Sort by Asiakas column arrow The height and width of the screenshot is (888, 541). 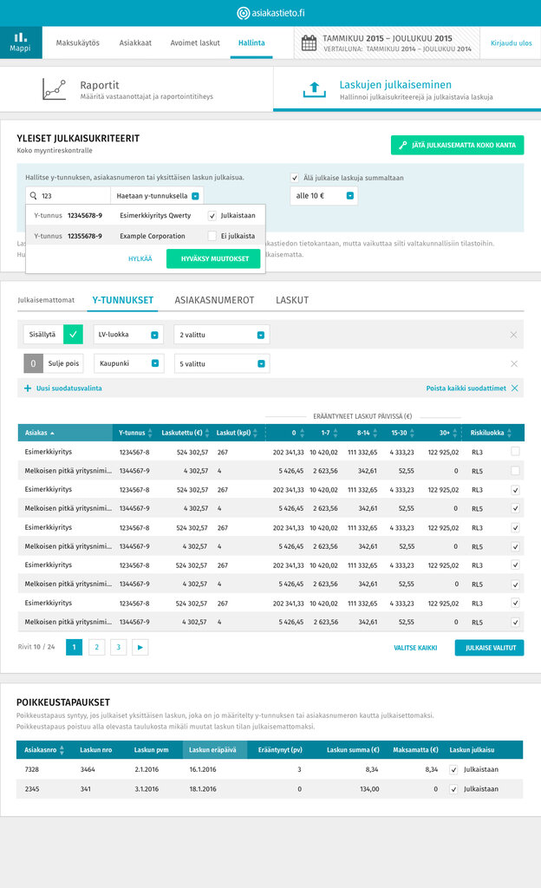point(53,434)
